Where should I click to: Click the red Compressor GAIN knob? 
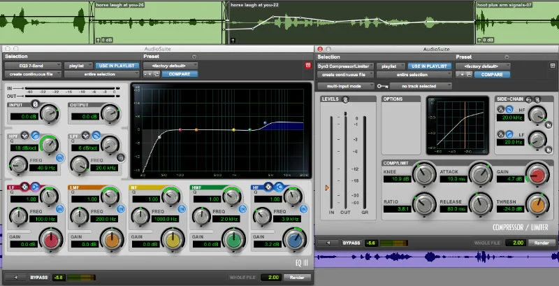537,174
